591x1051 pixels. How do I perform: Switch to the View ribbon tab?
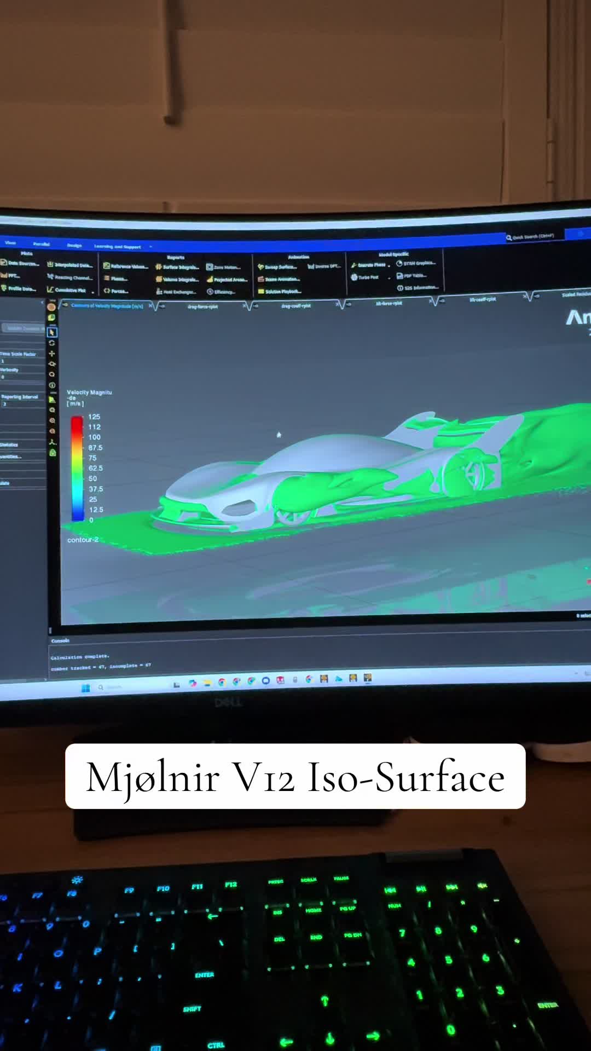[x=10, y=242]
